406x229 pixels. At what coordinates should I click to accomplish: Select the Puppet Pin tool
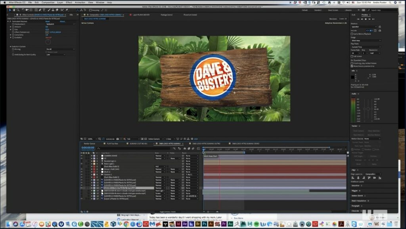pos(67,10)
